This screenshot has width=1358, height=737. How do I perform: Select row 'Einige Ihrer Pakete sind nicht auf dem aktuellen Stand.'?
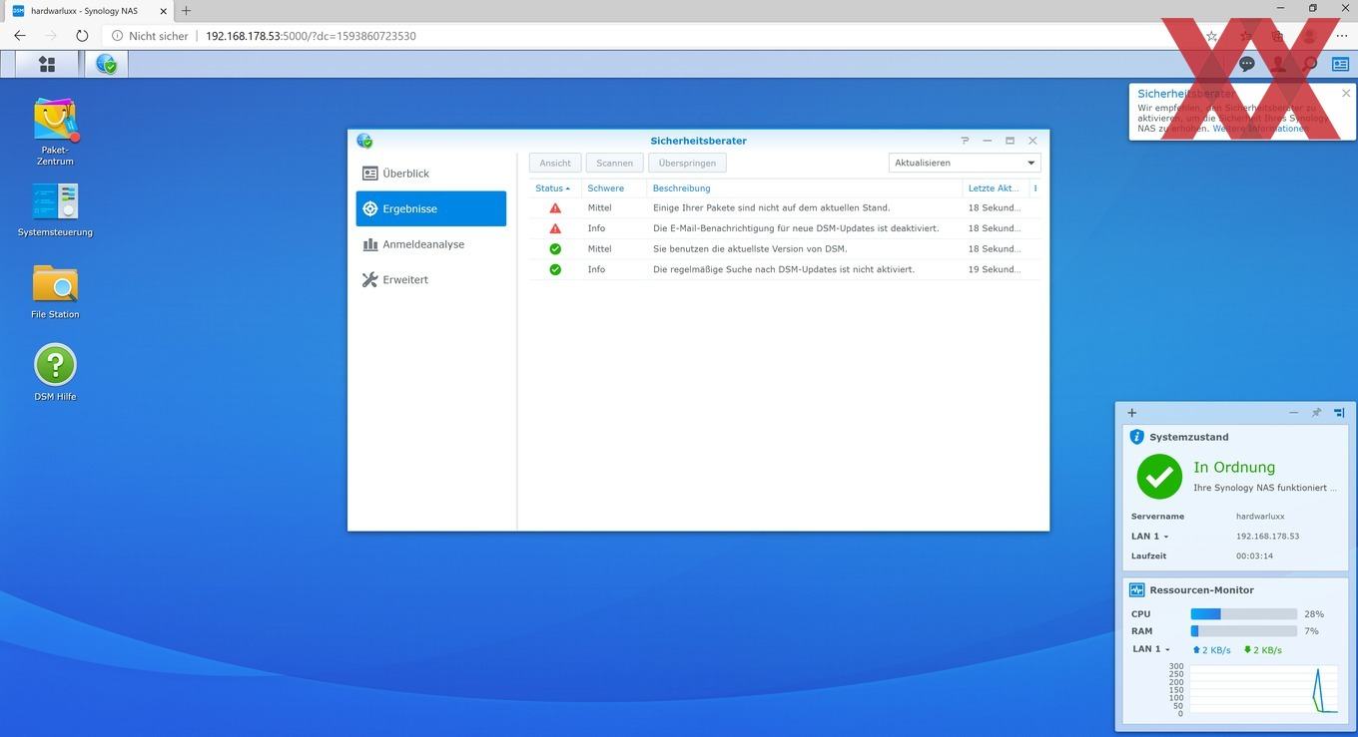(785, 208)
